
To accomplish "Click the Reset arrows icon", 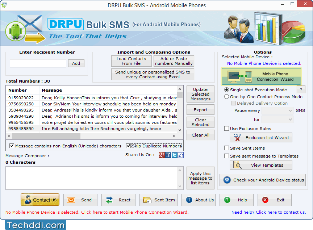I will 109,200.
